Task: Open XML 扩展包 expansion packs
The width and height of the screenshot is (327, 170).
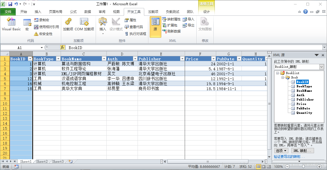Action: click(170, 25)
